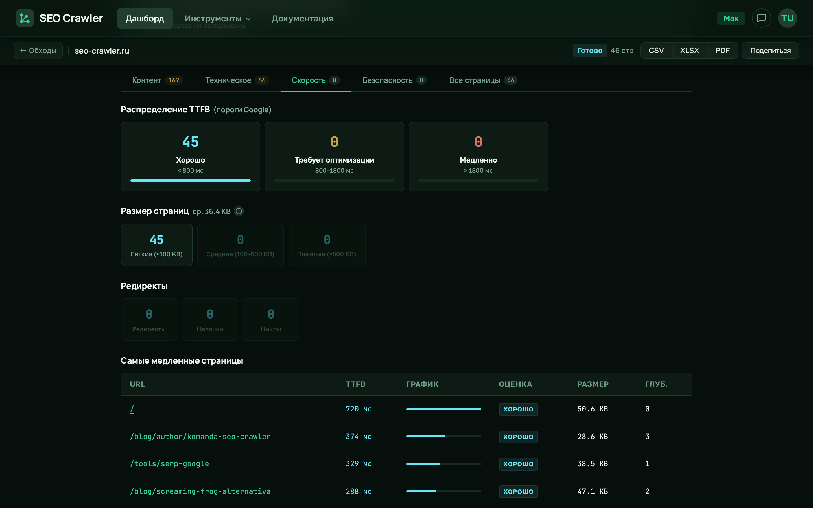Screen dimensions: 813x508
Task: Click the TTFB bar for 720 мс row
Action: (x=443, y=409)
